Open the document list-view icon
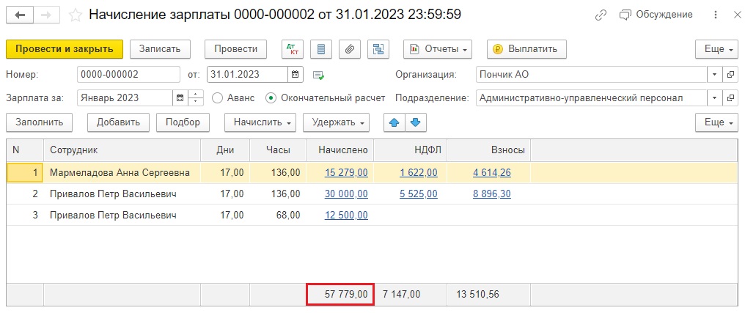Screen dimensions: 745x313 pyautogui.click(x=320, y=49)
